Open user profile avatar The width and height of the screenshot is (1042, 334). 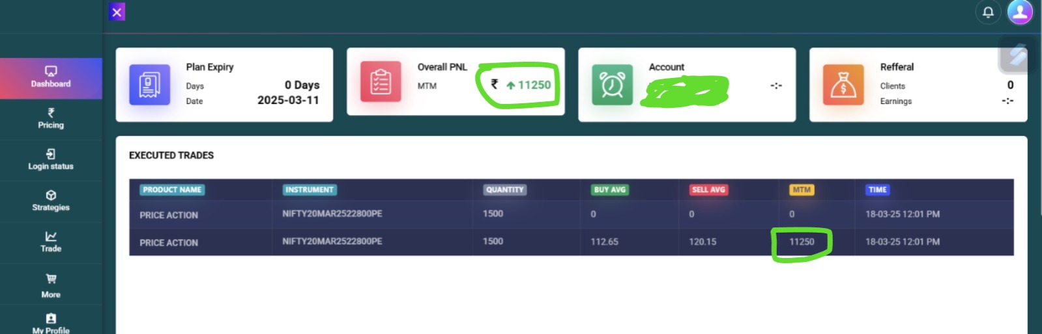click(1020, 12)
